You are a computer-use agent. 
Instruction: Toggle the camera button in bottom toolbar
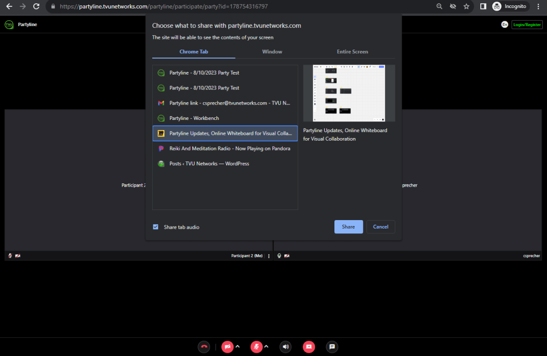tap(228, 346)
